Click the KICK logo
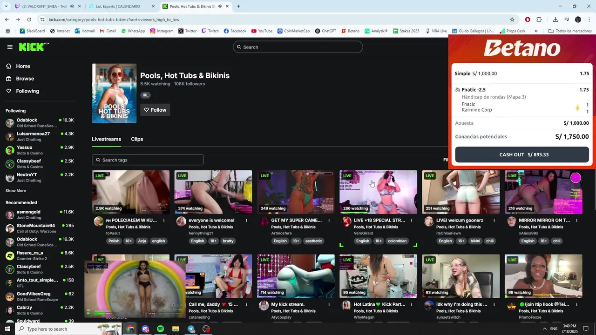The height and width of the screenshot is (335, 596). (x=34, y=47)
